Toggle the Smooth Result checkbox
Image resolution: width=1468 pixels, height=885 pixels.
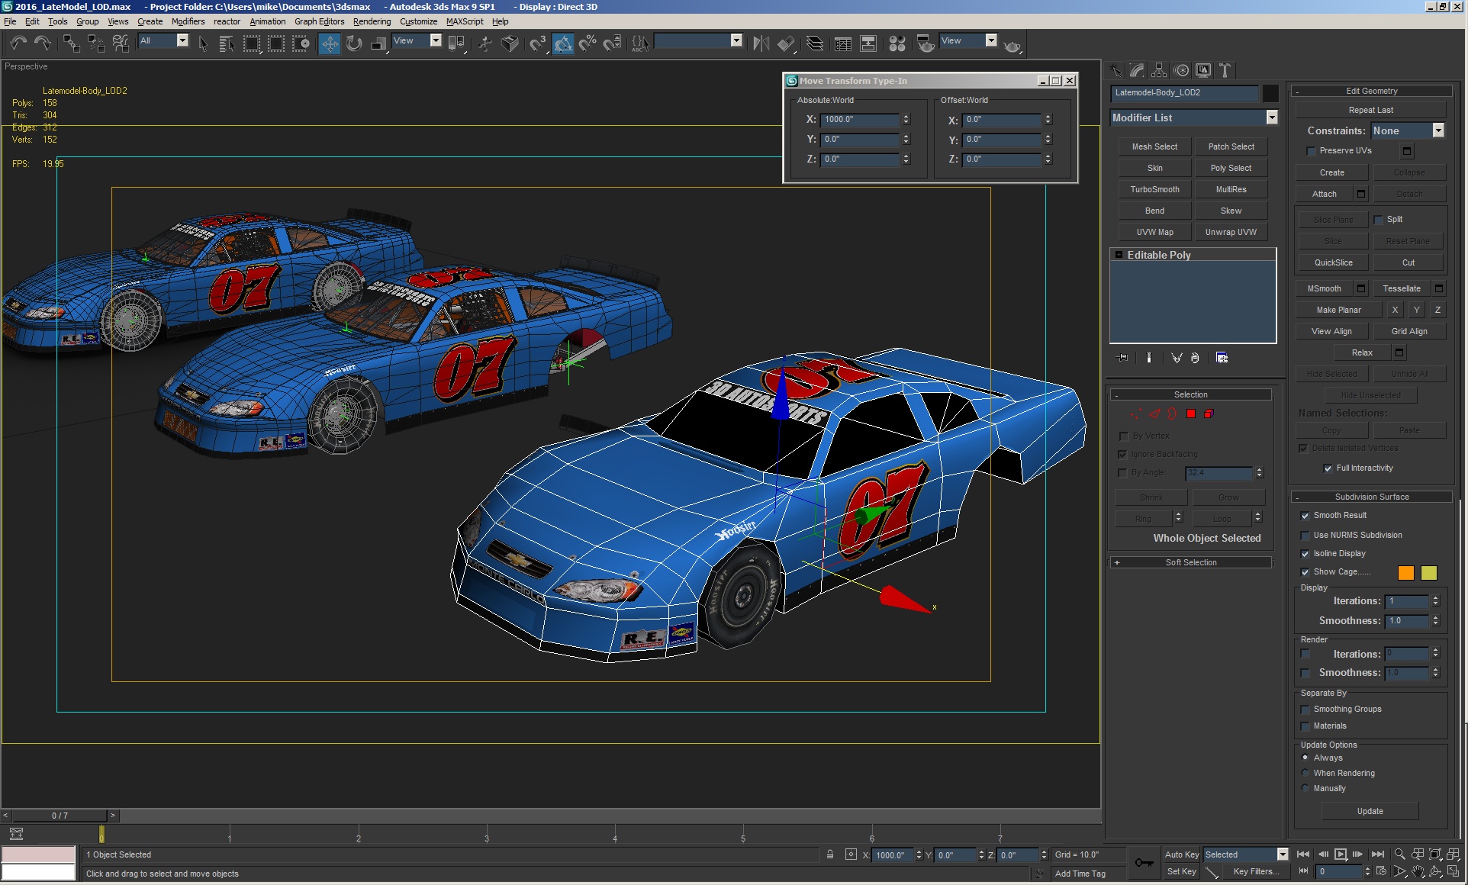tap(1305, 516)
